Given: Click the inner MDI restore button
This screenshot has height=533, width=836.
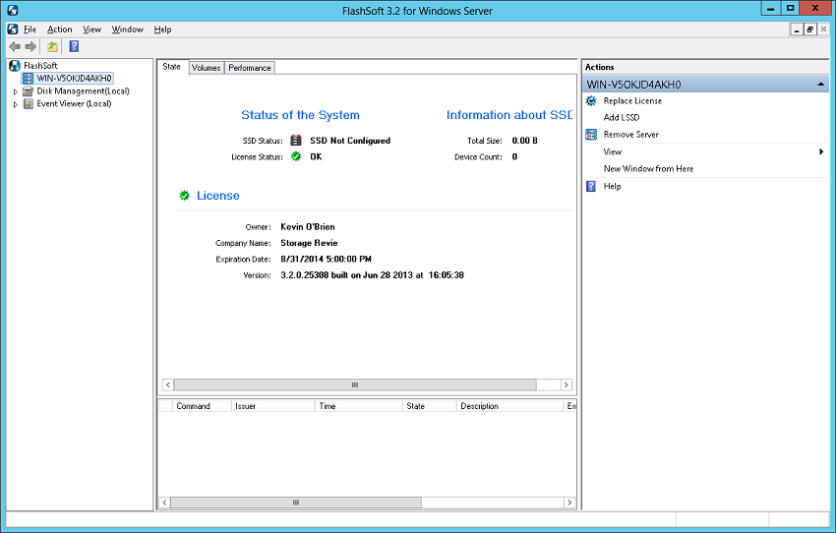Looking at the screenshot, I should point(809,30).
